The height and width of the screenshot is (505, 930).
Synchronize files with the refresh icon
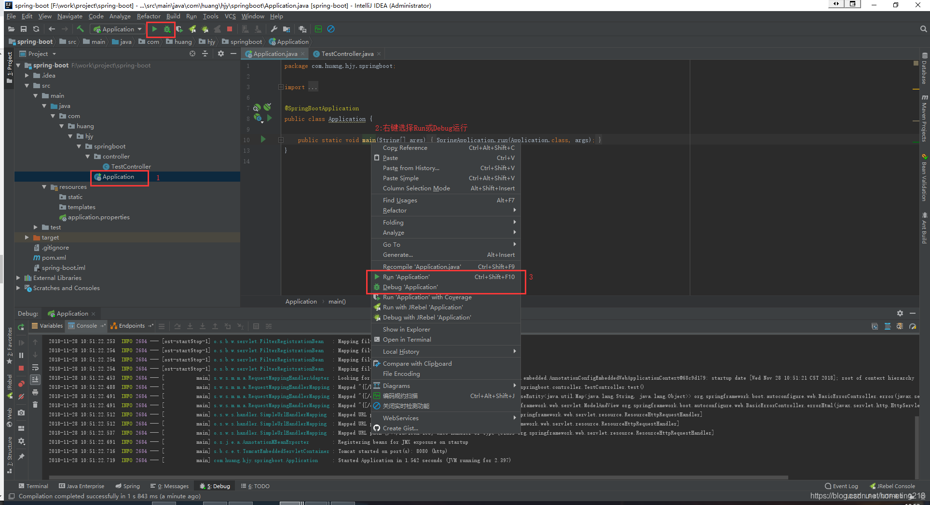tap(36, 29)
